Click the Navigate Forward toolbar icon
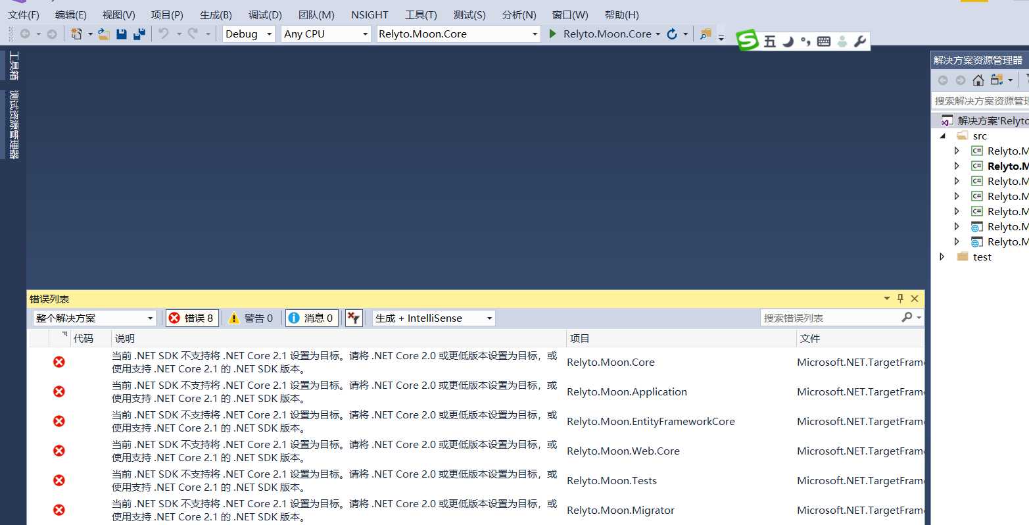This screenshot has width=1029, height=525. click(x=52, y=34)
